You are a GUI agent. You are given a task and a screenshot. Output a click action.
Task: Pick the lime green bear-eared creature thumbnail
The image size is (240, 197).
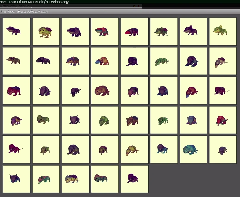223,32
